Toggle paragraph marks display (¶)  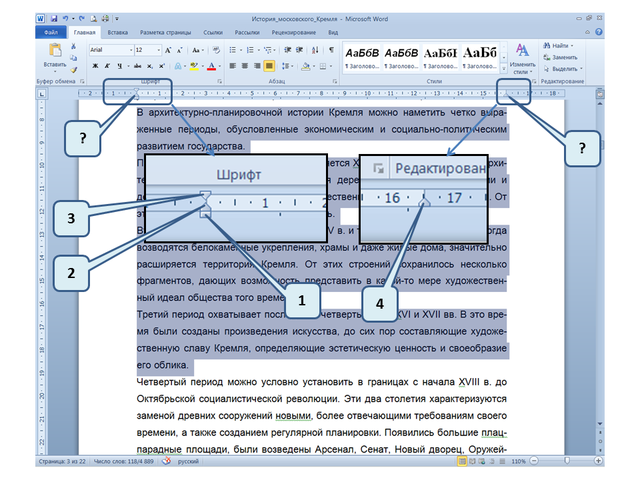click(331, 50)
